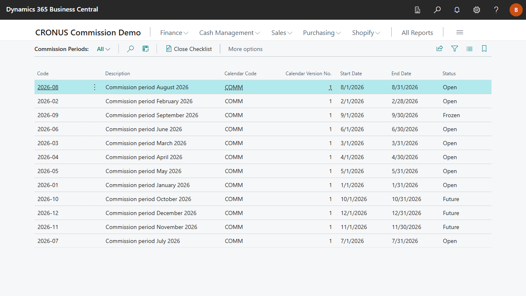Screen dimensions: 526x296
Task: Click the Calendar Version No. column header
Action: (x=308, y=74)
